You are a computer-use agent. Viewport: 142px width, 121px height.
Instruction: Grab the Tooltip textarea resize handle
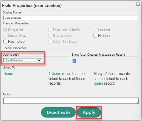click(137, 102)
